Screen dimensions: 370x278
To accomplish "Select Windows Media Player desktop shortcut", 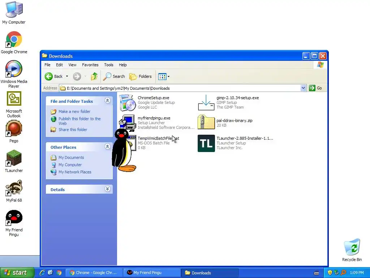I will [14, 74].
